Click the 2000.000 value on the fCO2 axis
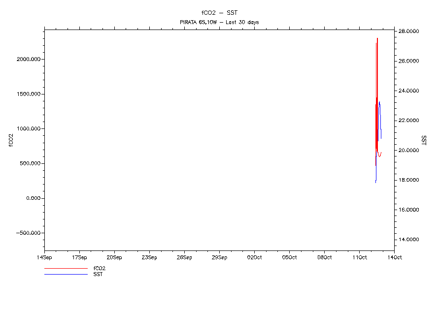 coord(29,60)
